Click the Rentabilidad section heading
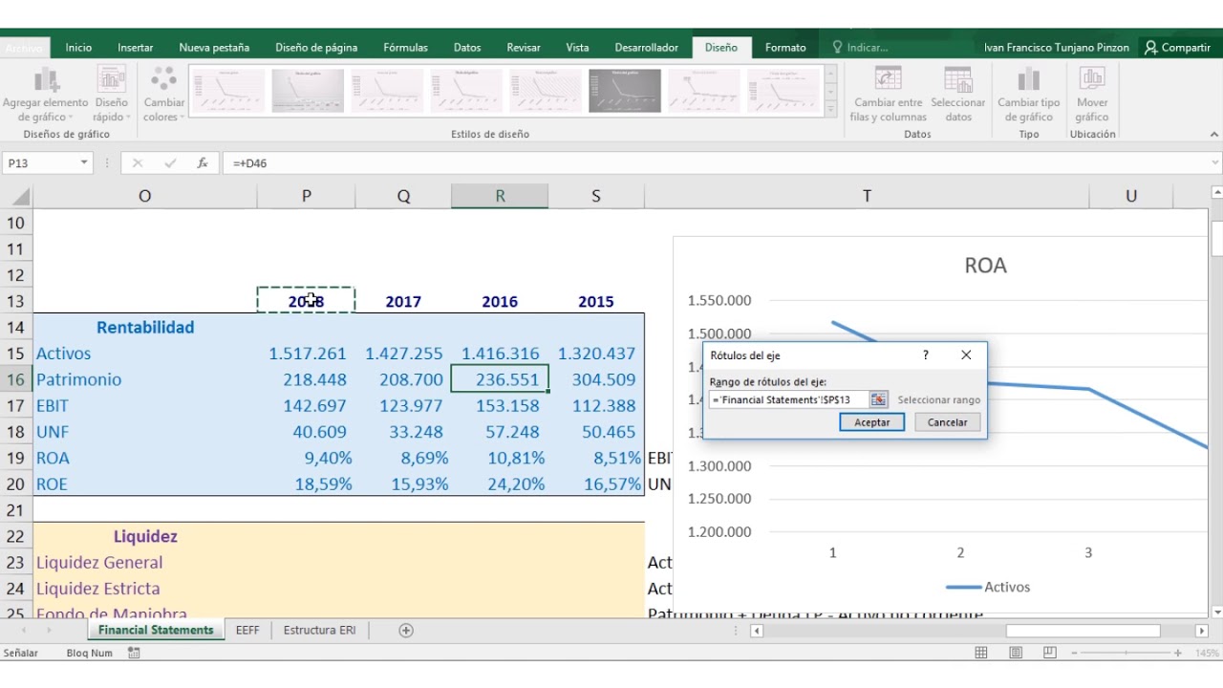This screenshot has height=688, width=1223. [145, 327]
